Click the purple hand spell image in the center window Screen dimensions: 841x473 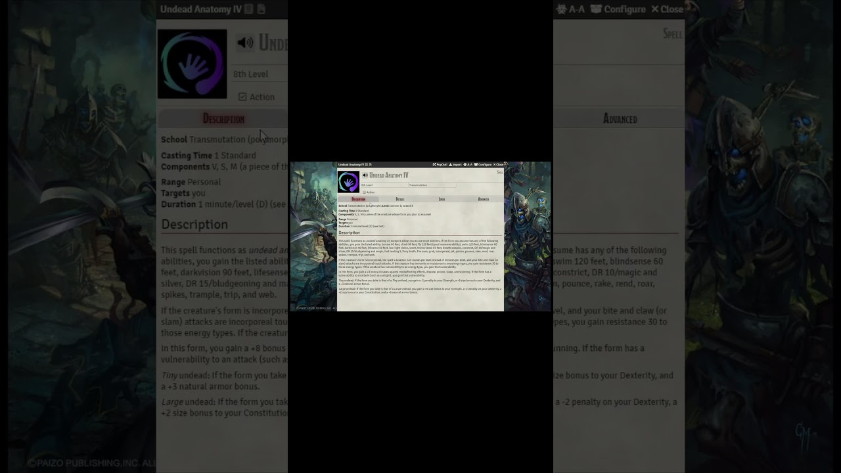(x=348, y=182)
